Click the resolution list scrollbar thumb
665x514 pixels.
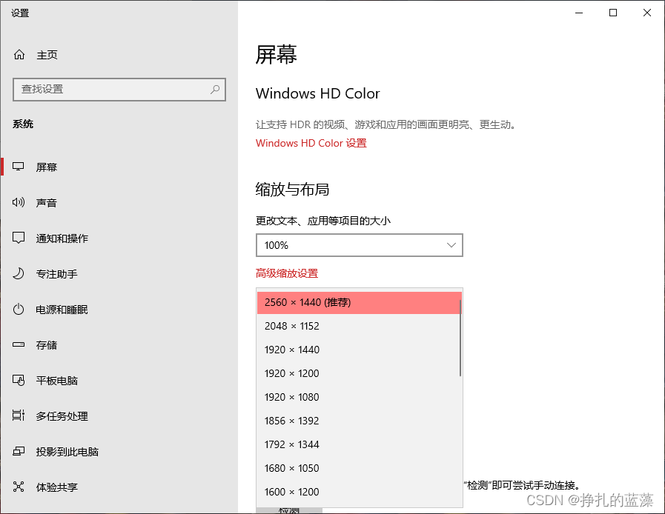click(x=460, y=338)
